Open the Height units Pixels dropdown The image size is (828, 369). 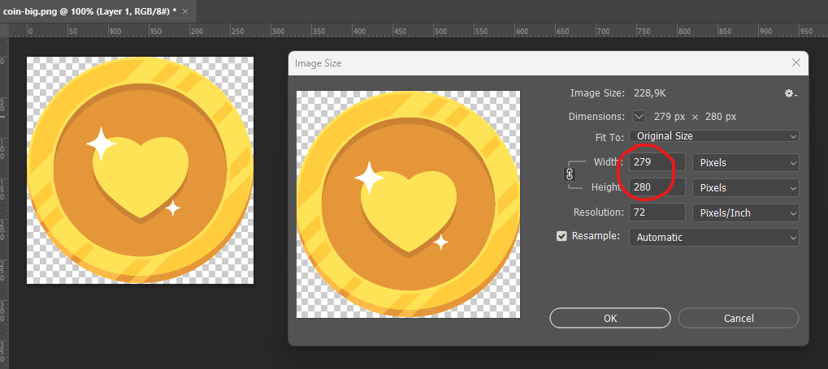pos(745,188)
